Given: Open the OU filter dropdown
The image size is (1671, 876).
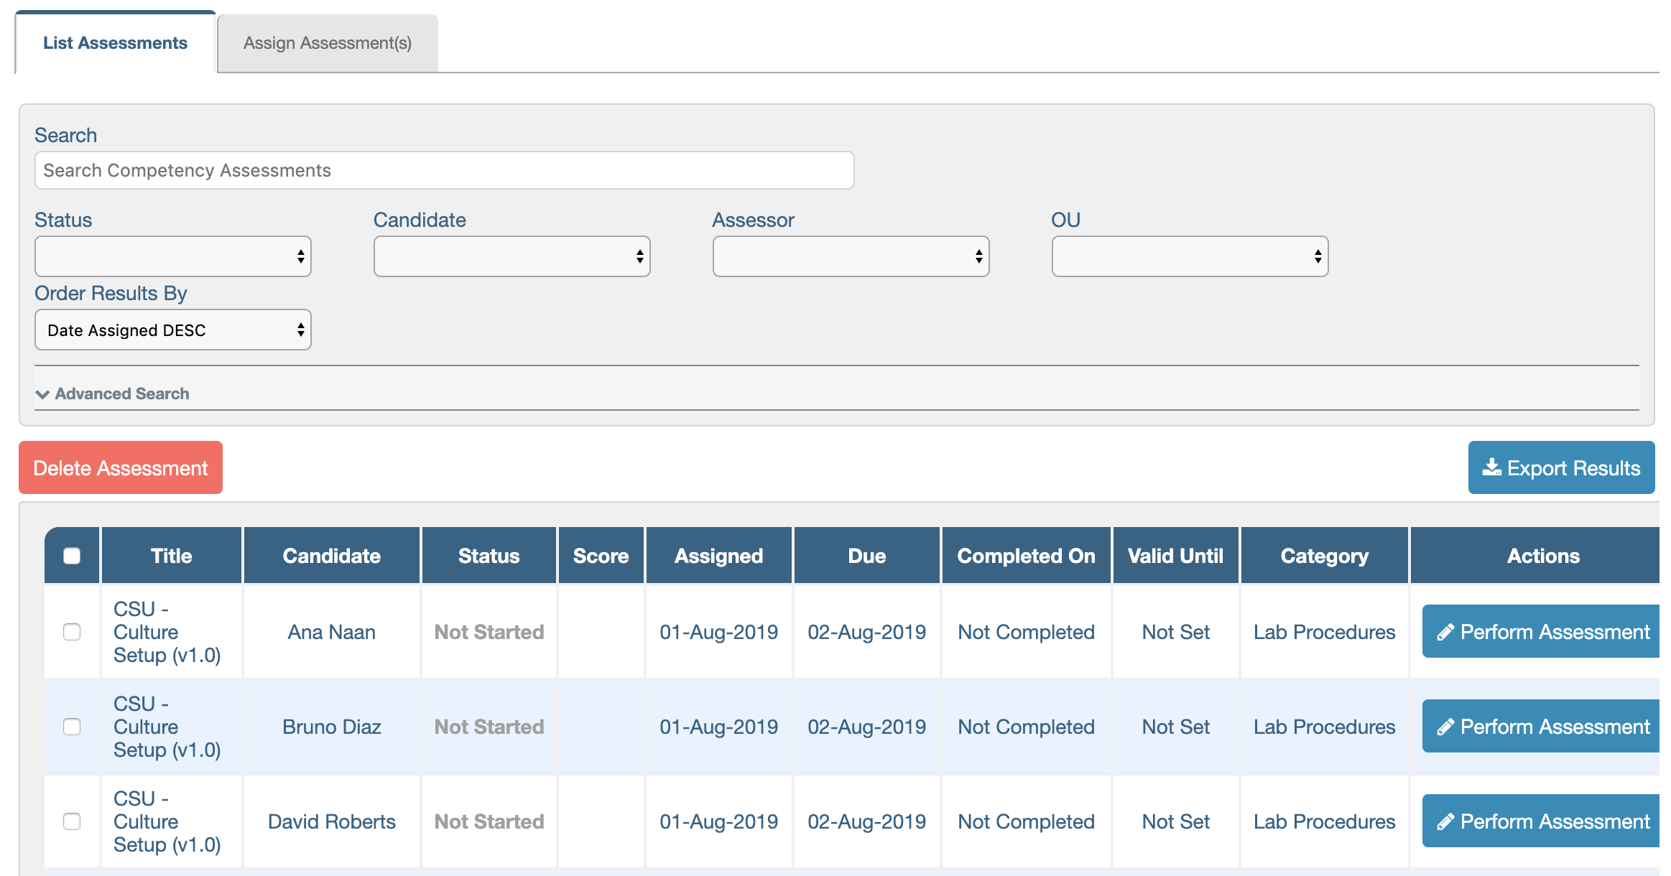Looking at the screenshot, I should click(1190, 256).
